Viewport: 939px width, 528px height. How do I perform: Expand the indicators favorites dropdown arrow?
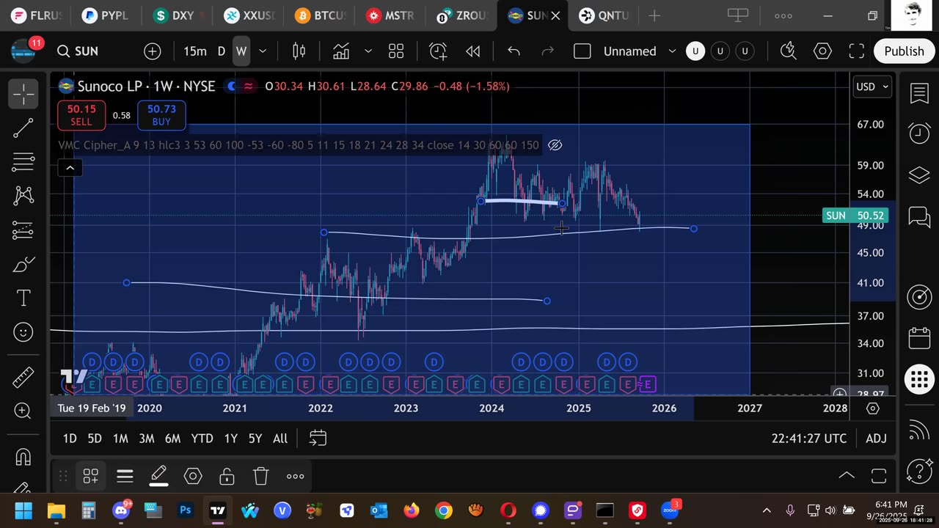click(x=368, y=51)
